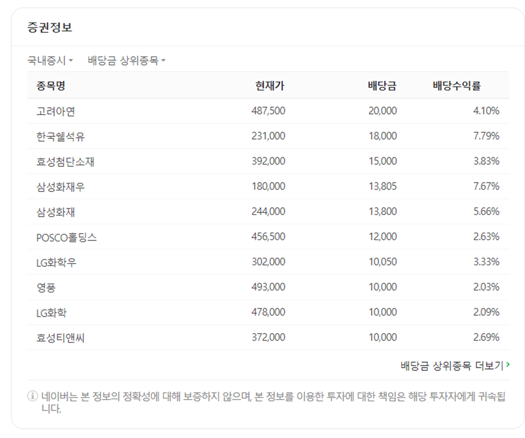The width and height of the screenshot is (525, 438).
Task: Select the LG화학우 stock name
Action: [56, 262]
